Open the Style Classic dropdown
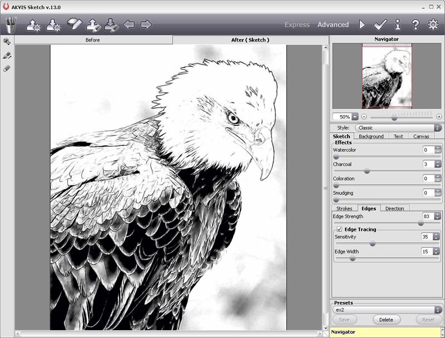Image resolution: width=445 pixels, height=338 pixels. (398, 128)
